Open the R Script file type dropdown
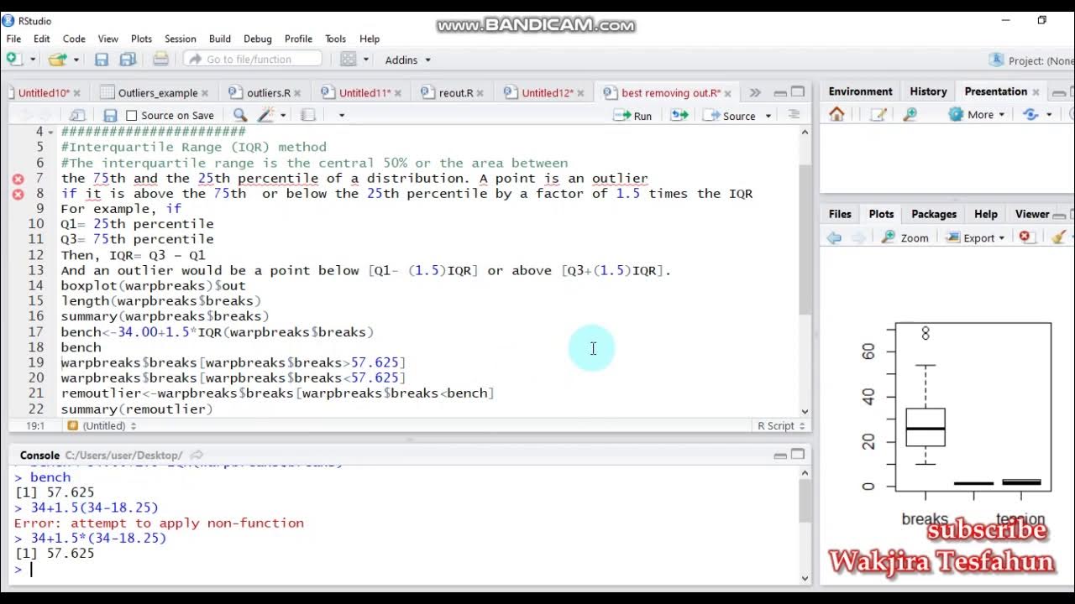Image resolution: width=1075 pixels, height=604 pixels. pos(781,426)
